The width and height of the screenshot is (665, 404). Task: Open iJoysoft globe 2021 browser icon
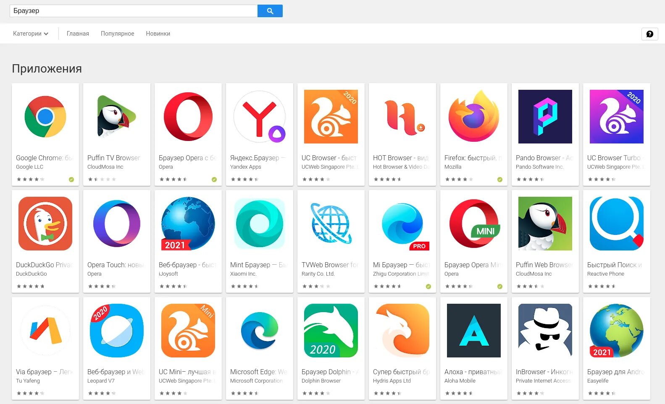pyautogui.click(x=188, y=224)
